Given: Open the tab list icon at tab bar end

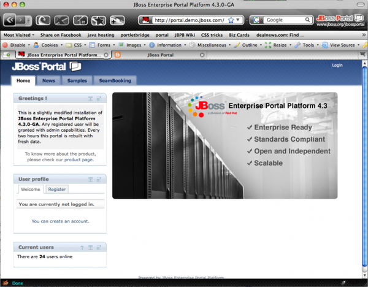Looking at the screenshot, I should 362,55.
